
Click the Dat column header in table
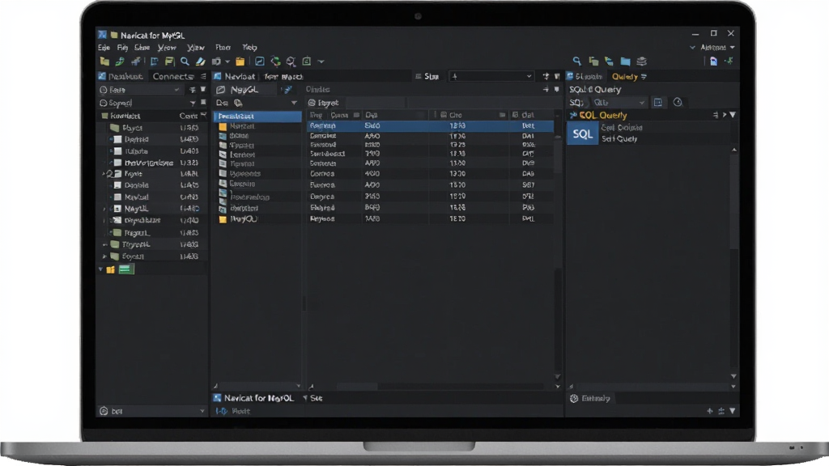pos(528,115)
